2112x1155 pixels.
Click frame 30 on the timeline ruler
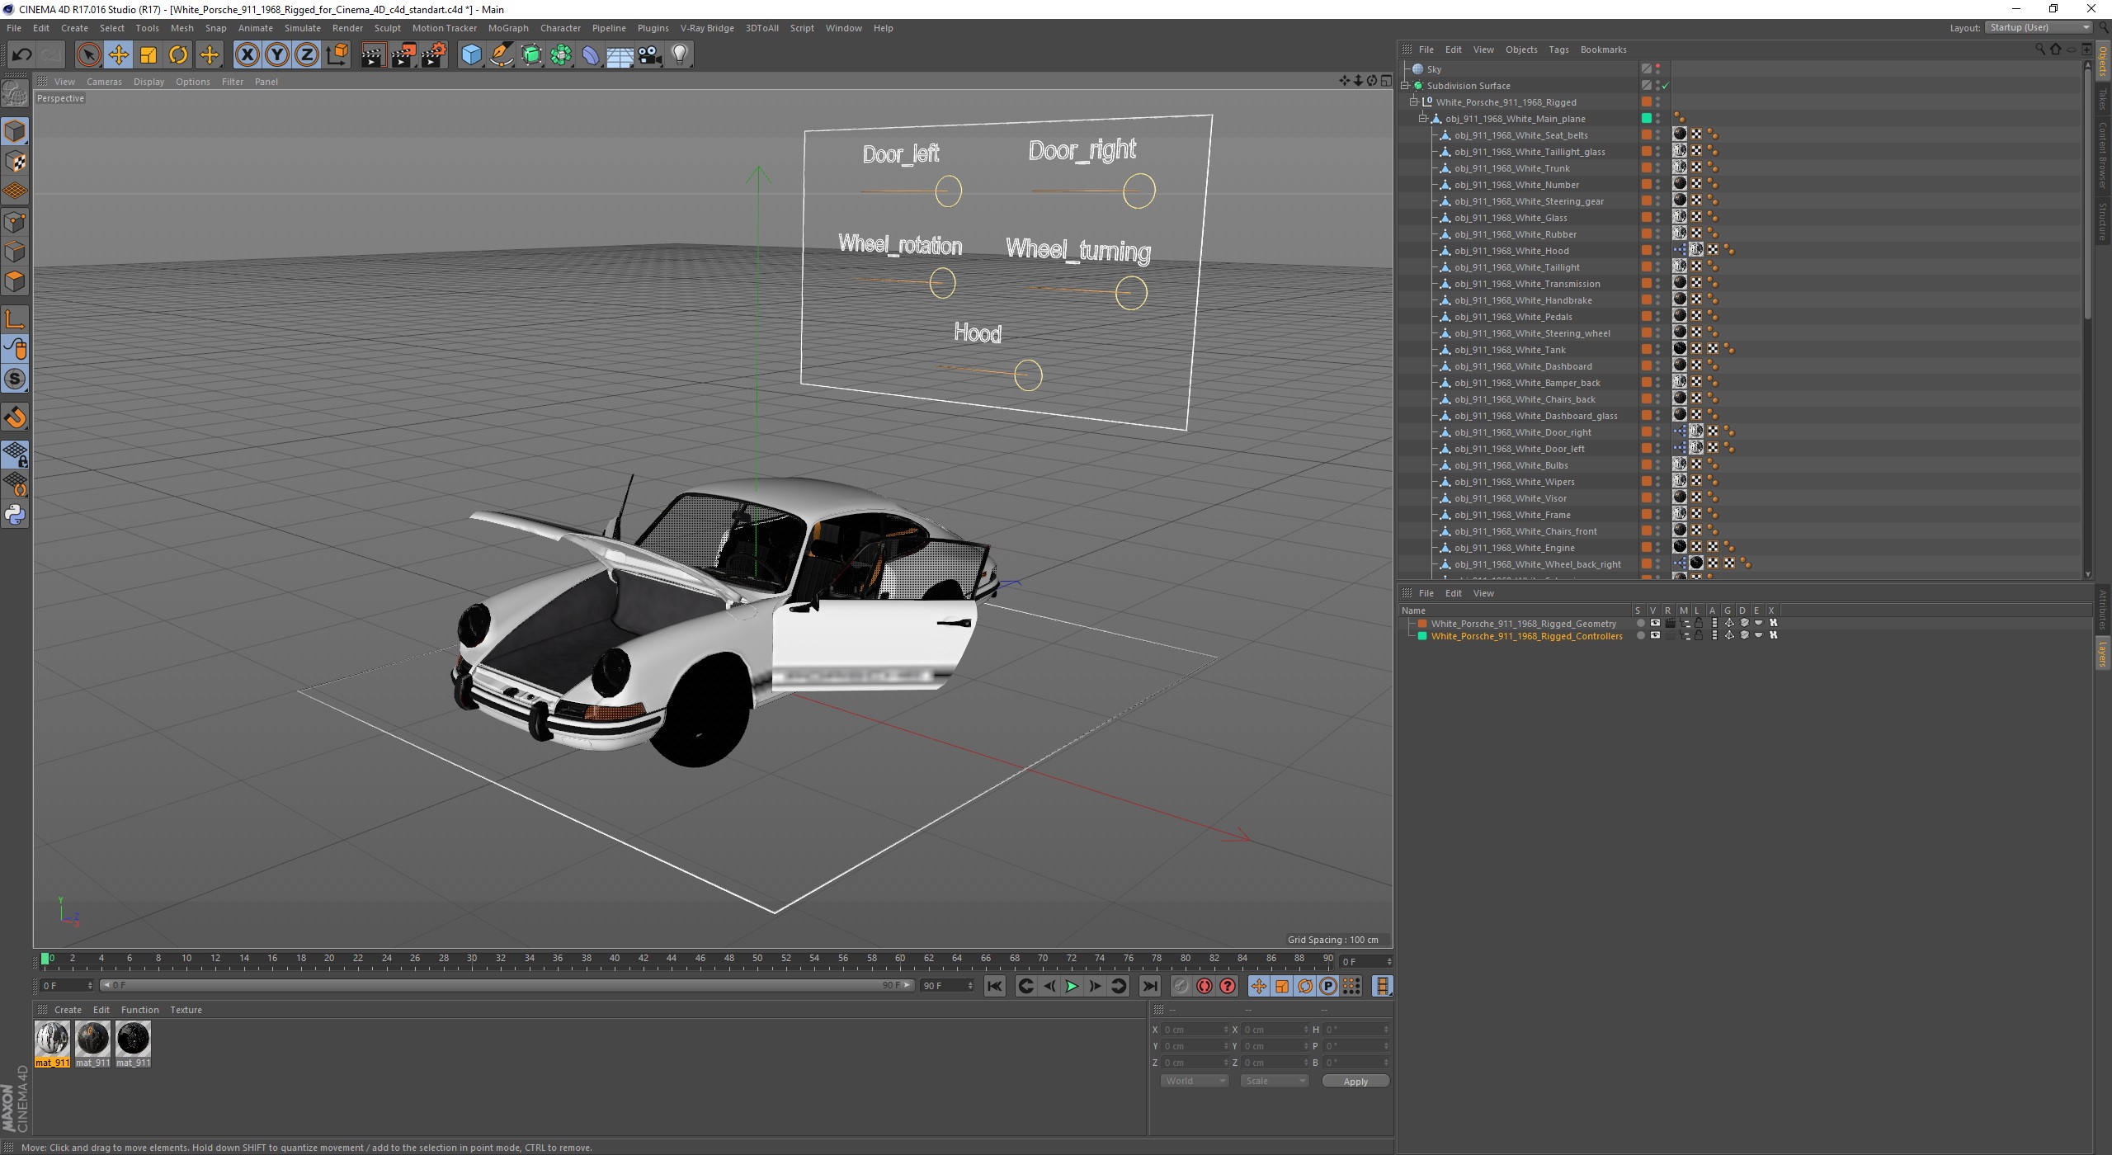click(x=472, y=959)
